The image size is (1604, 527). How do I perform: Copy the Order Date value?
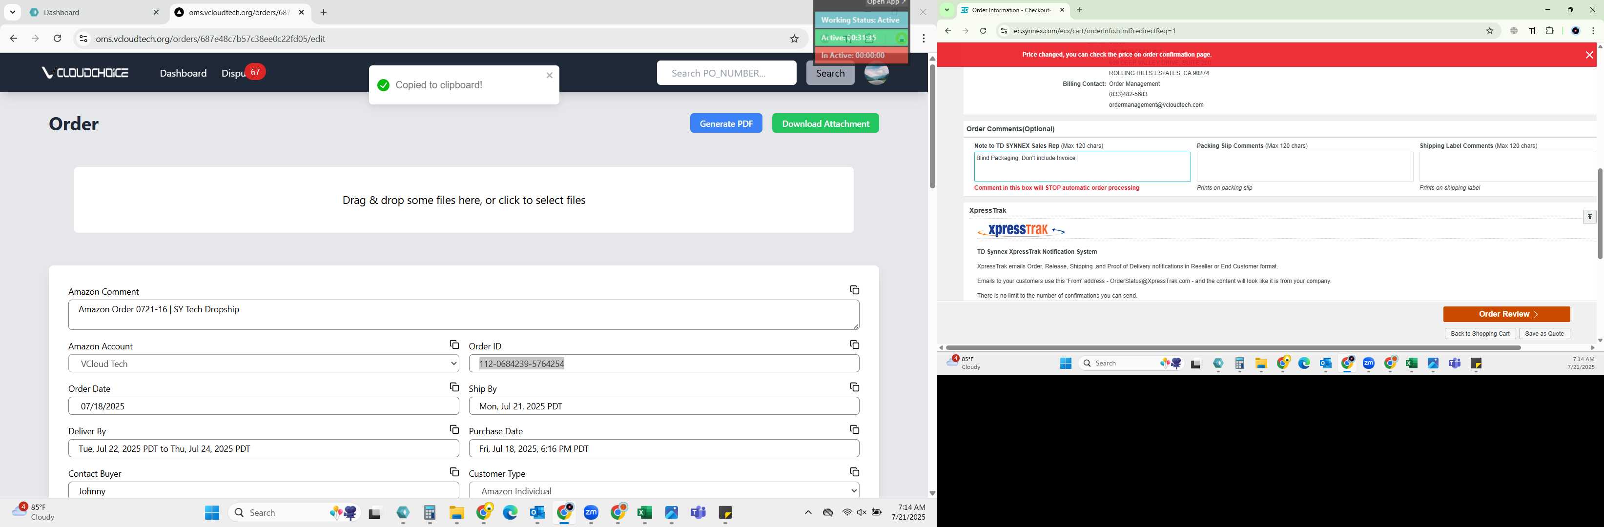pyautogui.click(x=454, y=387)
